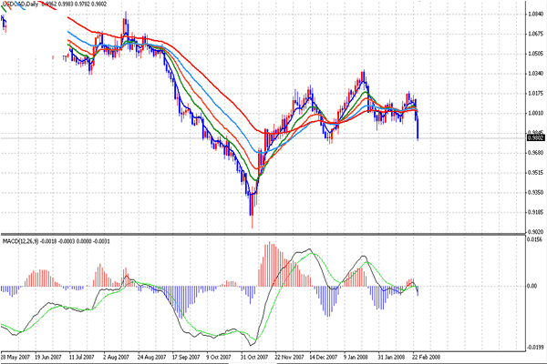Click the lowest candlestick wick near November 2007

coord(251,220)
